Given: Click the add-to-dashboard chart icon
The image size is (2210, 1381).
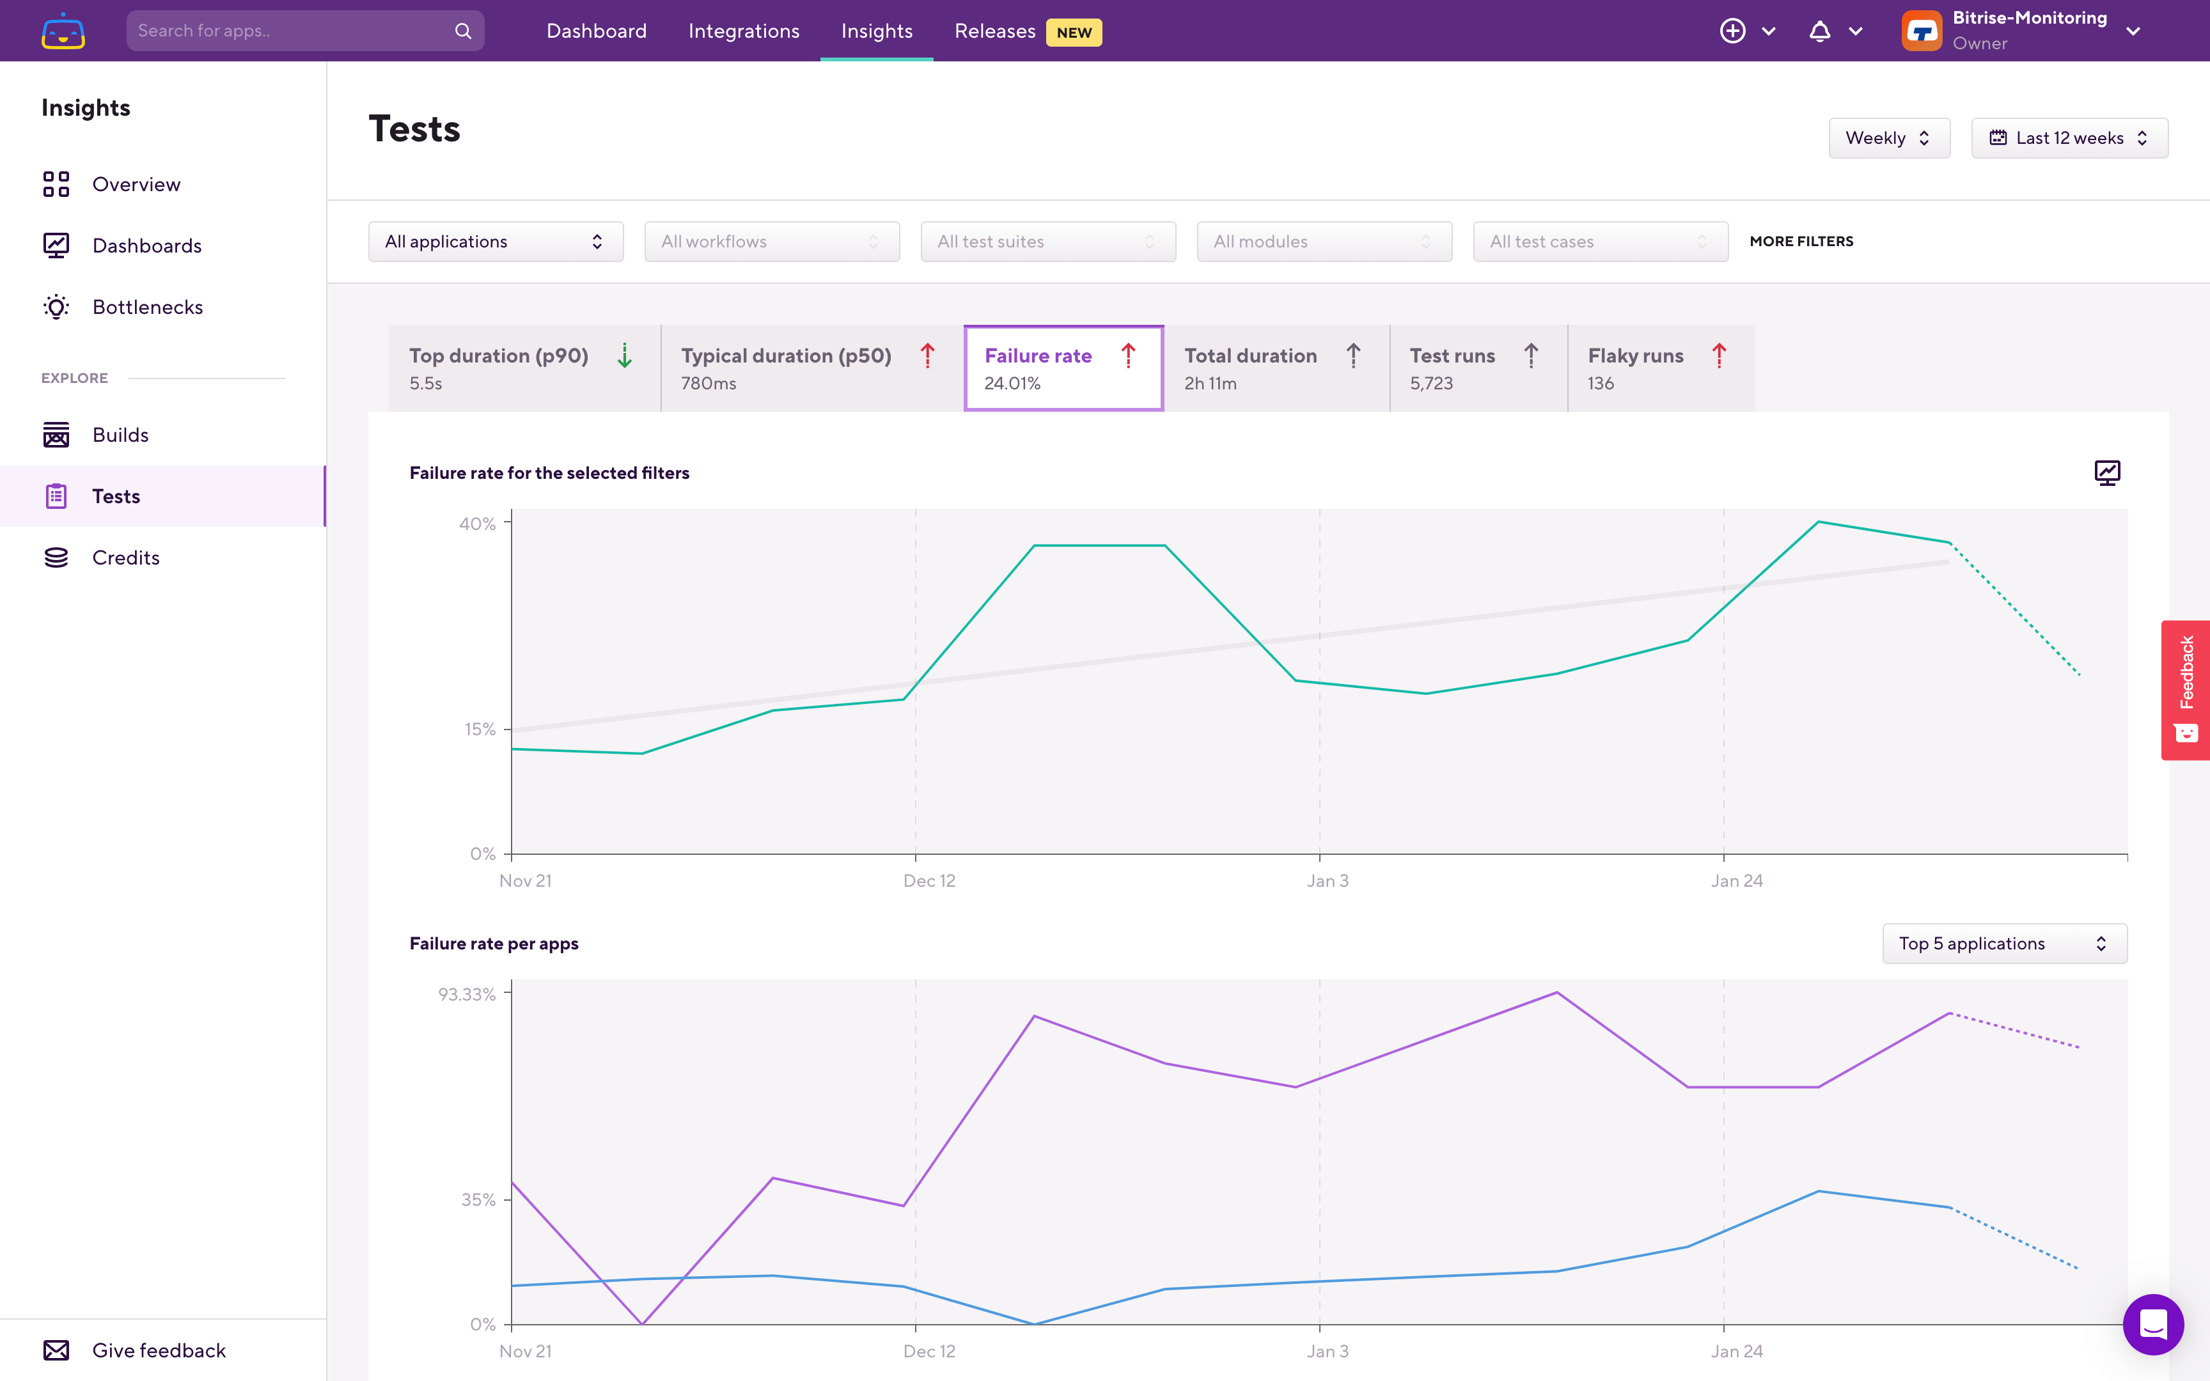Looking at the screenshot, I should [2107, 472].
